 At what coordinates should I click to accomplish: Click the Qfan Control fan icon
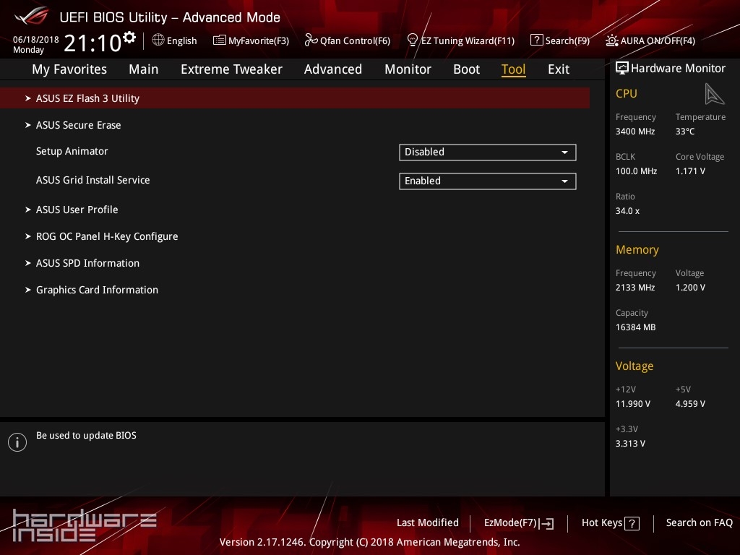pyautogui.click(x=311, y=40)
